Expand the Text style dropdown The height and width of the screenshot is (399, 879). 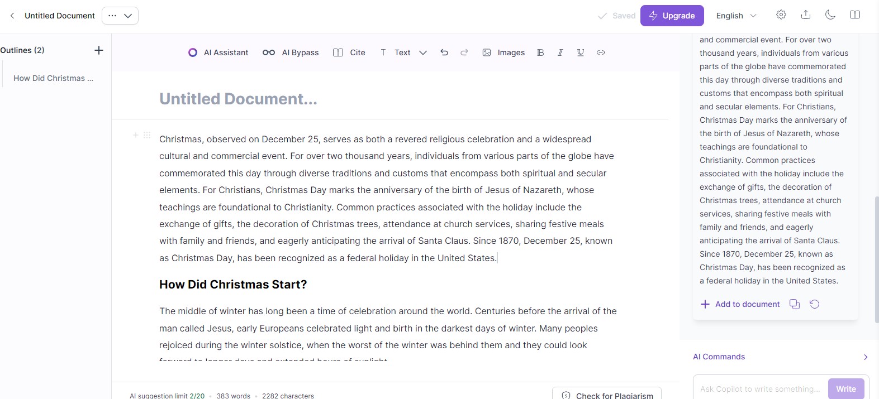pyautogui.click(x=403, y=52)
